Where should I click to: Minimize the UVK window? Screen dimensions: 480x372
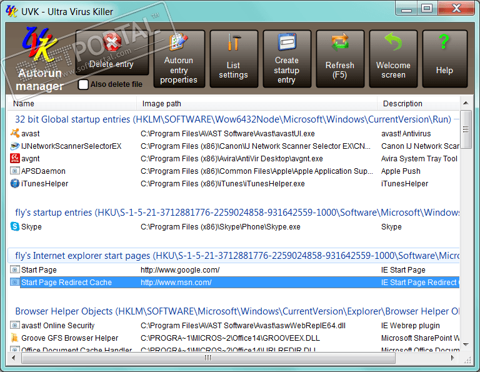(x=406, y=8)
